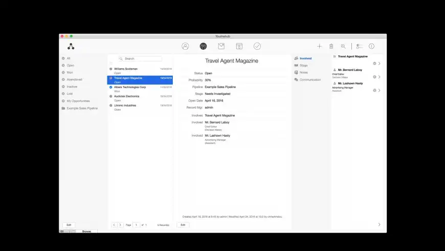Click the gear icon beside Open filter

point(63,66)
